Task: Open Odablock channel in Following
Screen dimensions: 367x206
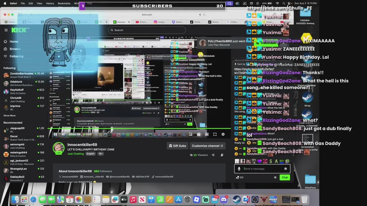Action: pyautogui.click(x=24, y=83)
